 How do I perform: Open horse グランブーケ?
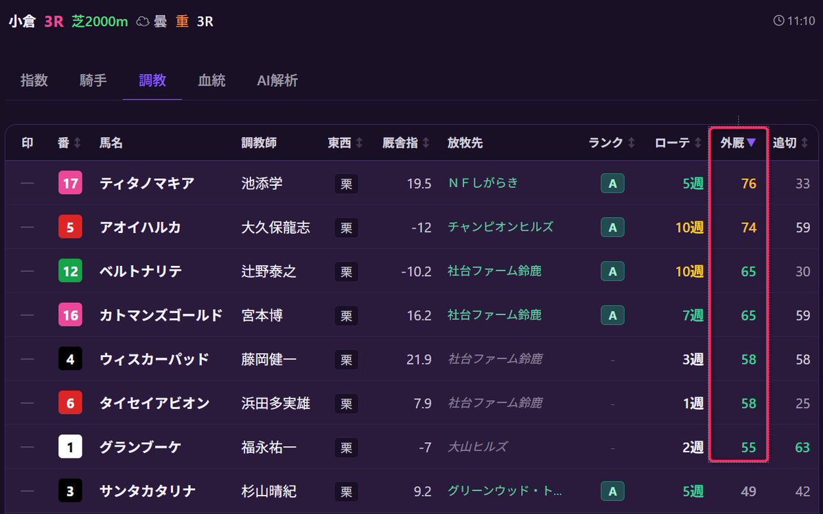141,448
